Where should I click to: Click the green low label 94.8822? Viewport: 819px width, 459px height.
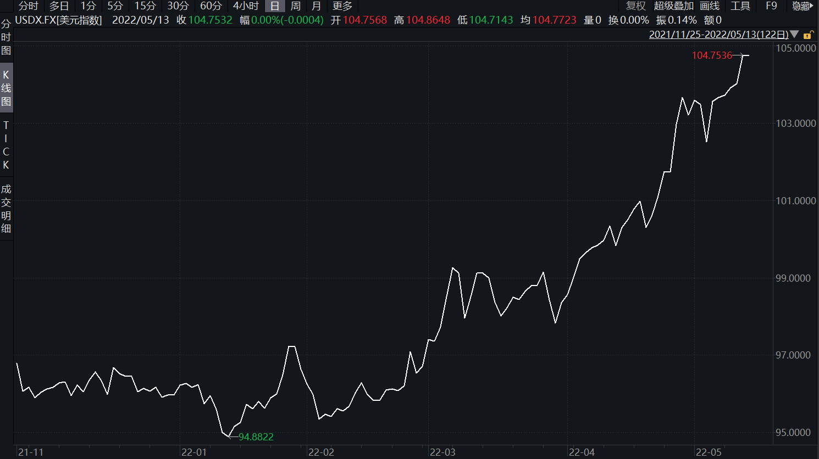pos(256,437)
